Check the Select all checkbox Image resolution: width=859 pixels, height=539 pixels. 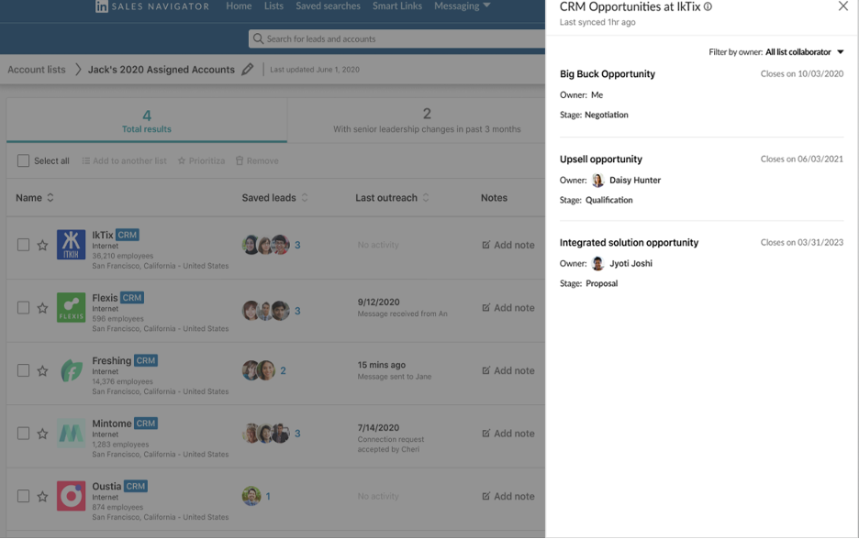23,160
